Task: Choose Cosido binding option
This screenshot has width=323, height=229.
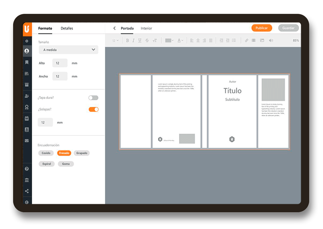Action: coord(46,153)
